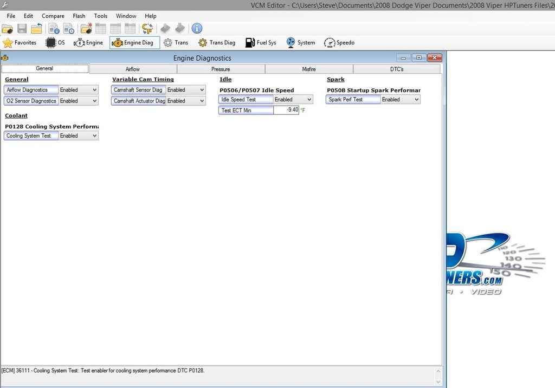Viewport: 555px width, 388px height.
Task: Click the Info toolbar icon
Action: [x=196, y=28]
